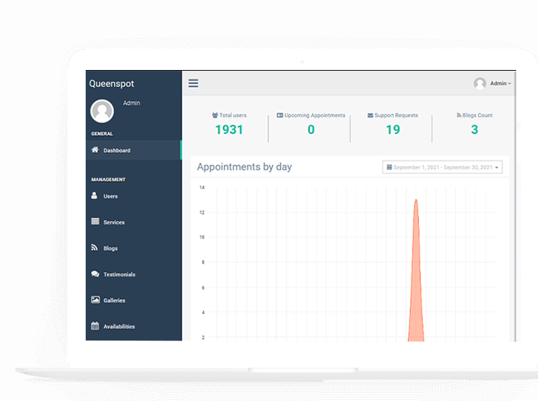Open the Users management menu item
The width and height of the screenshot is (538, 401).
click(x=111, y=196)
